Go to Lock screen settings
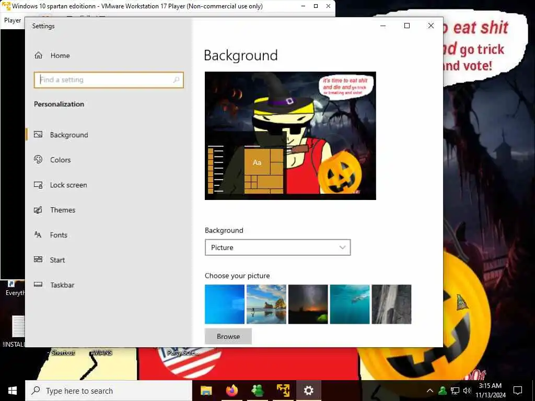The height and width of the screenshot is (401, 535). (61, 185)
